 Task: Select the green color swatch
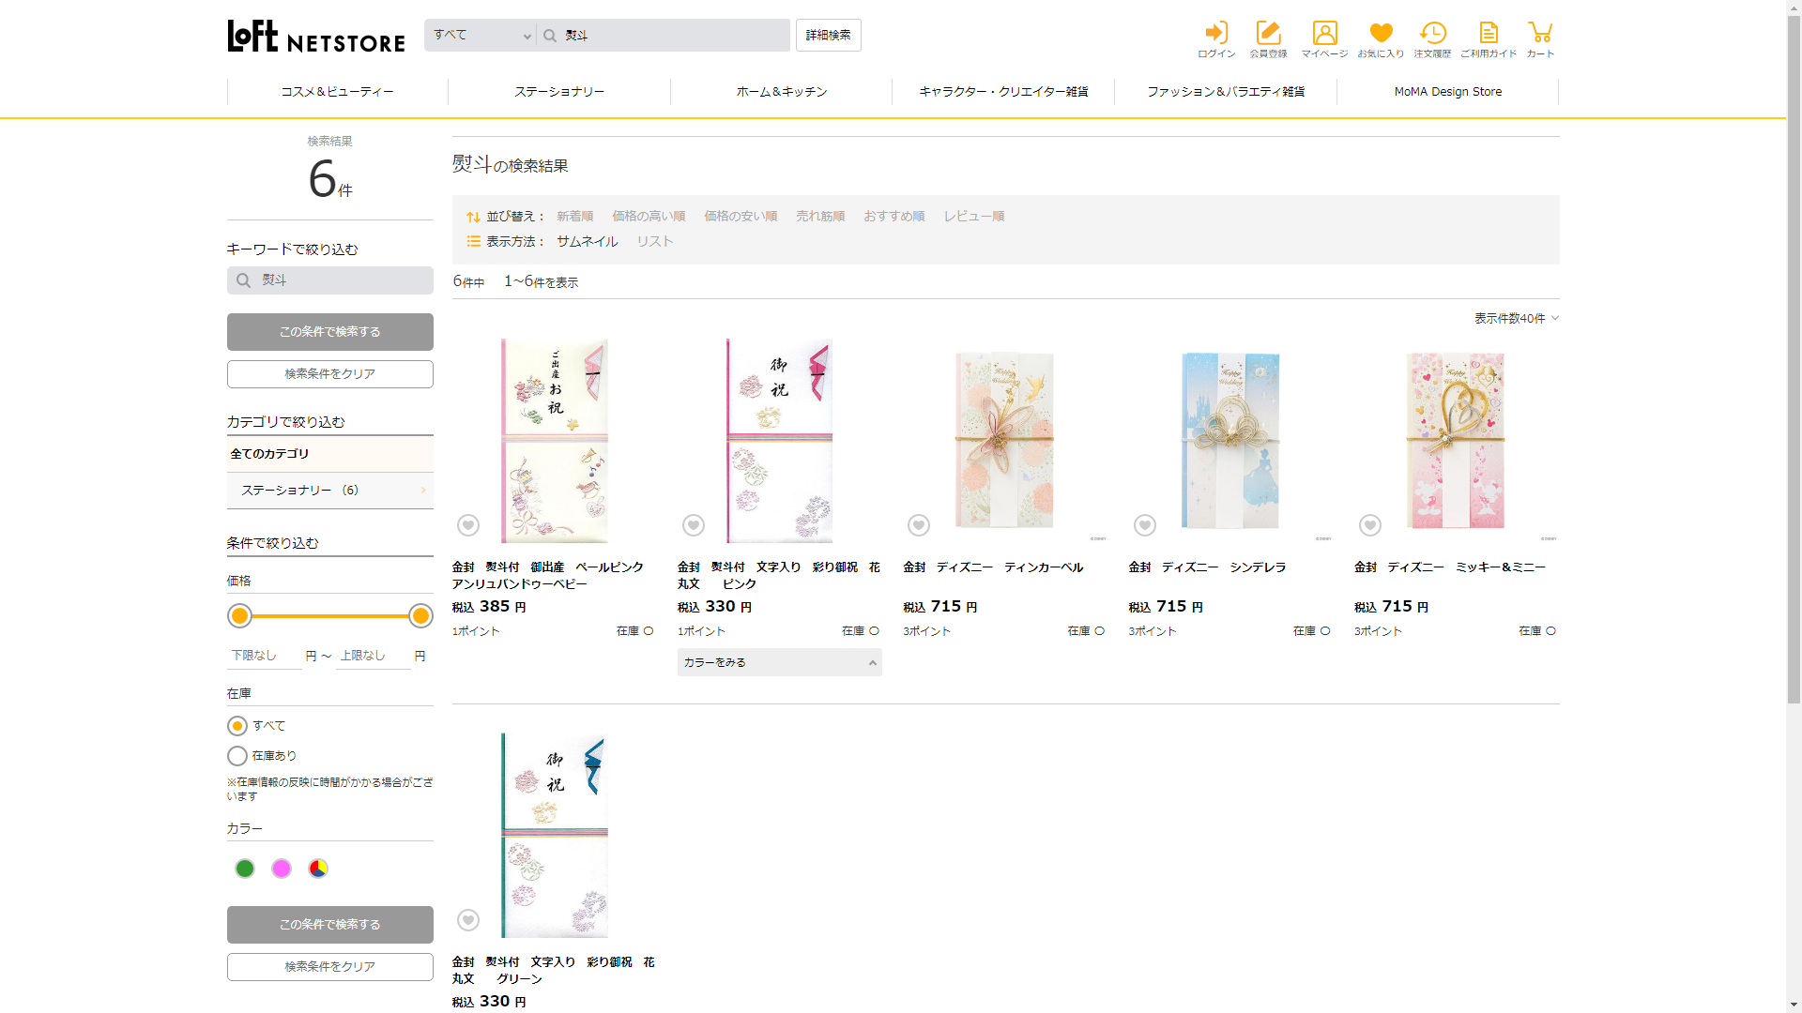245,869
